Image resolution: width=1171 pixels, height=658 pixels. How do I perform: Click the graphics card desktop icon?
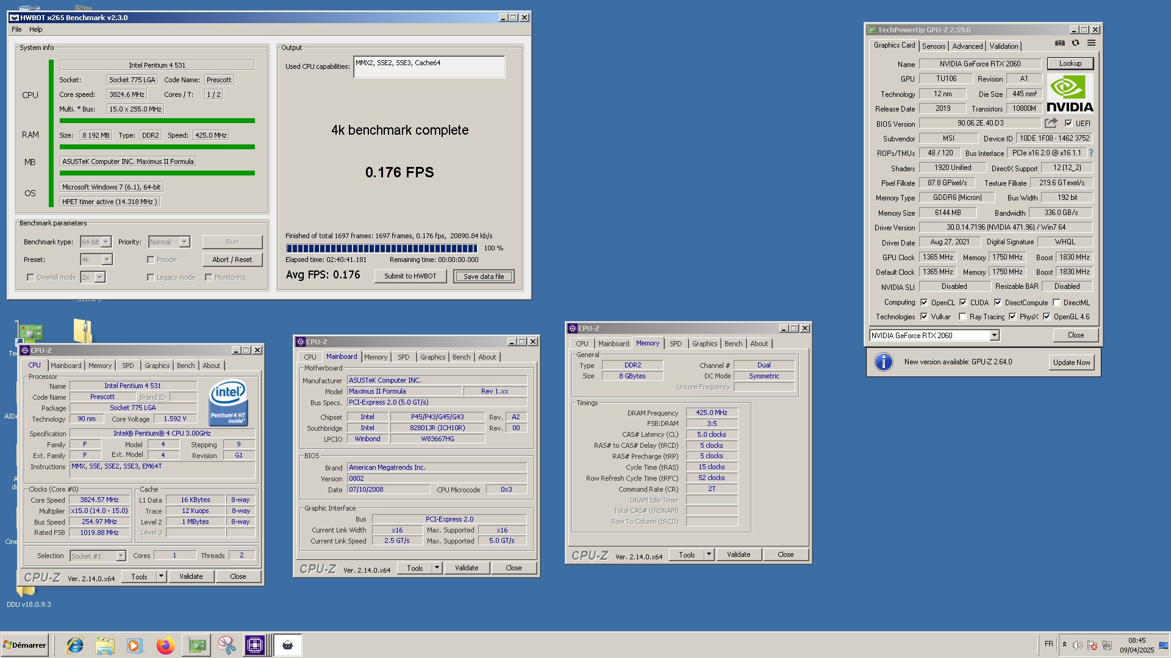[x=30, y=333]
